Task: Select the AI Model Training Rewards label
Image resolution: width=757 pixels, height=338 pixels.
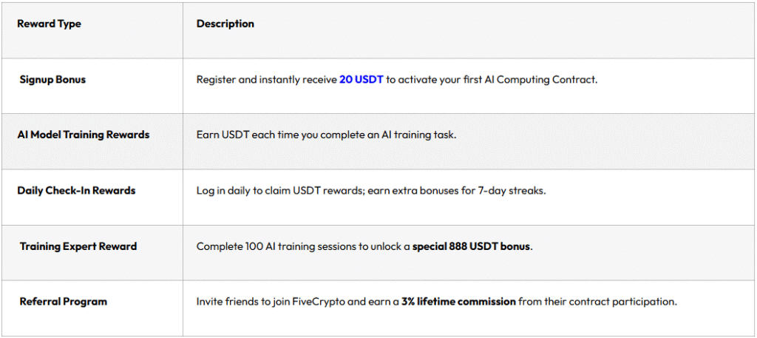Action: click(x=84, y=135)
